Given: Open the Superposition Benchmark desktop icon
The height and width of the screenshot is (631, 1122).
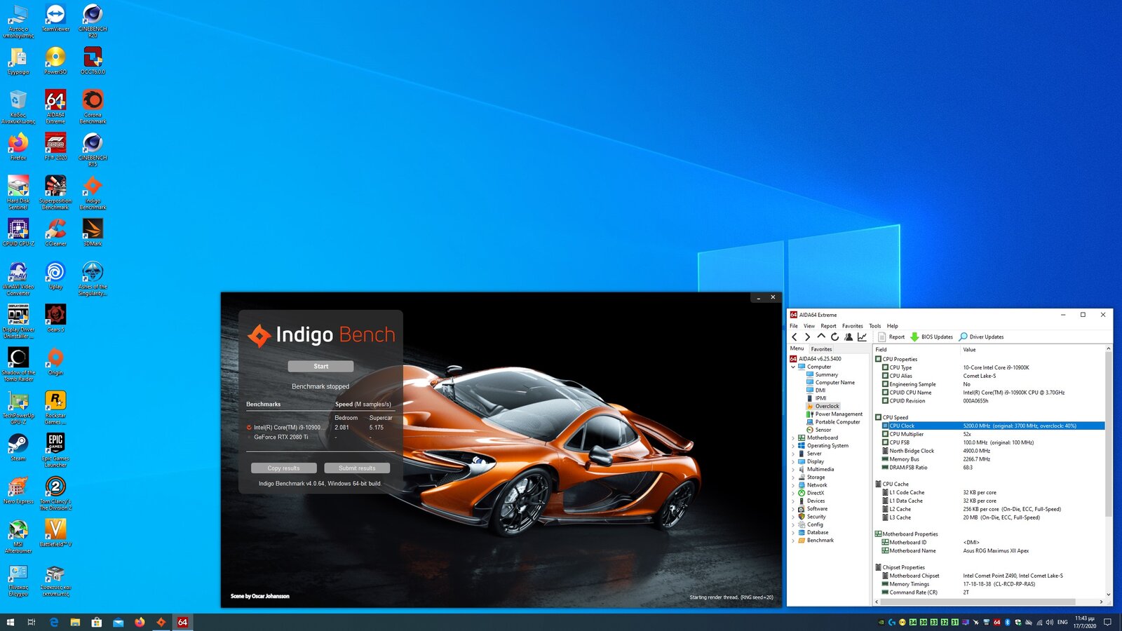Looking at the screenshot, I should click(x=55, y=192).
